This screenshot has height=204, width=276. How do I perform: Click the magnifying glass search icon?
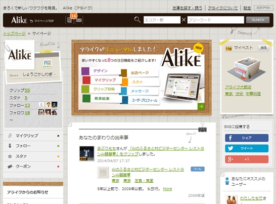pos(137,20)
